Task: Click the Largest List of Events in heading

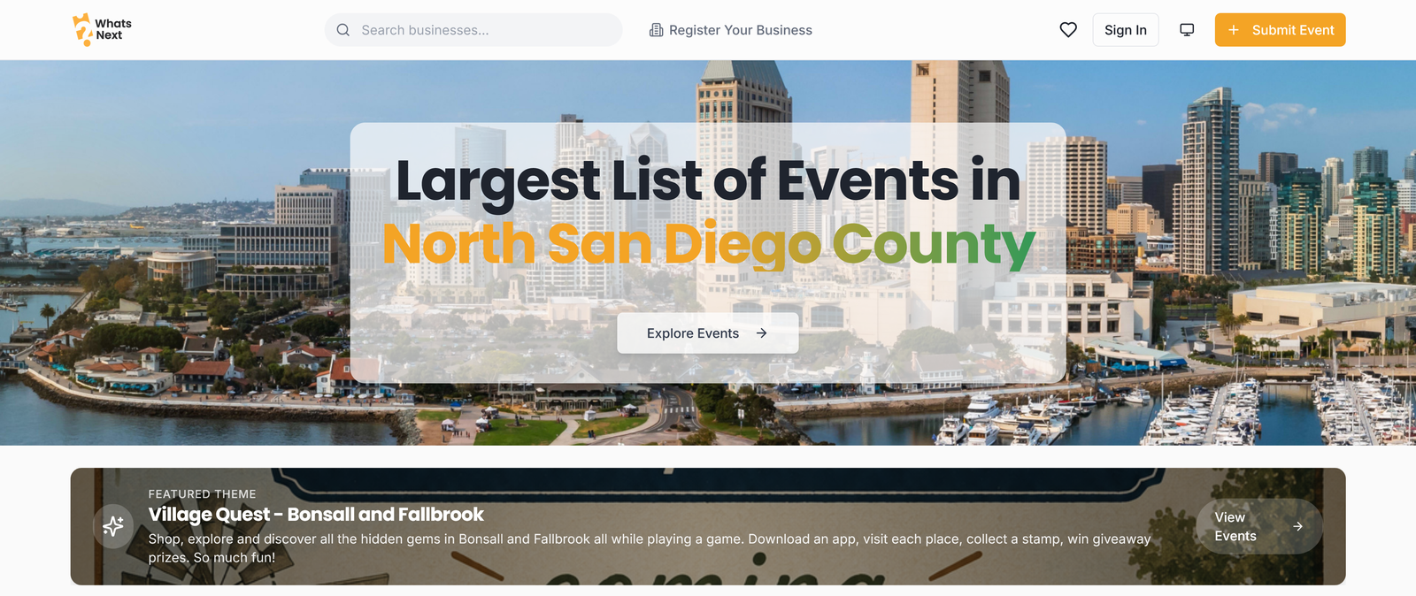Action: pyautogui.click(x=708, y=182)
